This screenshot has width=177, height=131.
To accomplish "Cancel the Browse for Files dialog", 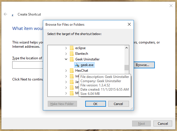I will click(x=118, y=104).
